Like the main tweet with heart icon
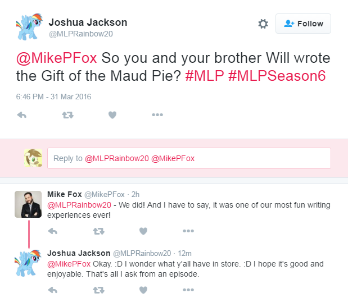This screenshot has width=348, height=298. point(112,115)
